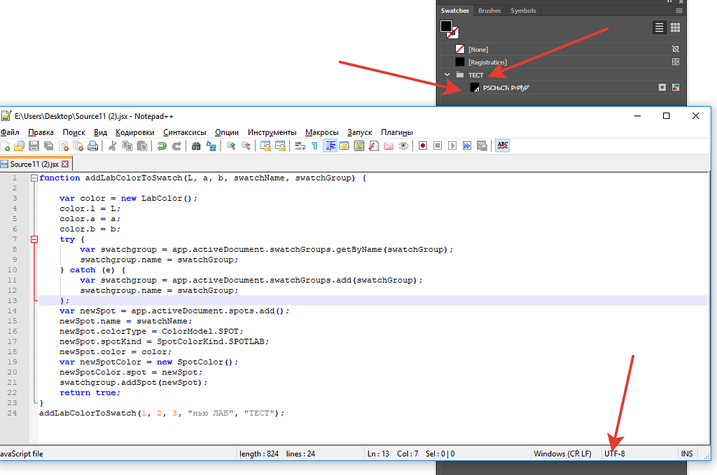Viewport: 717px width, 475px height.
Task: Open the Правка menu
Action: tap(41, 132)
